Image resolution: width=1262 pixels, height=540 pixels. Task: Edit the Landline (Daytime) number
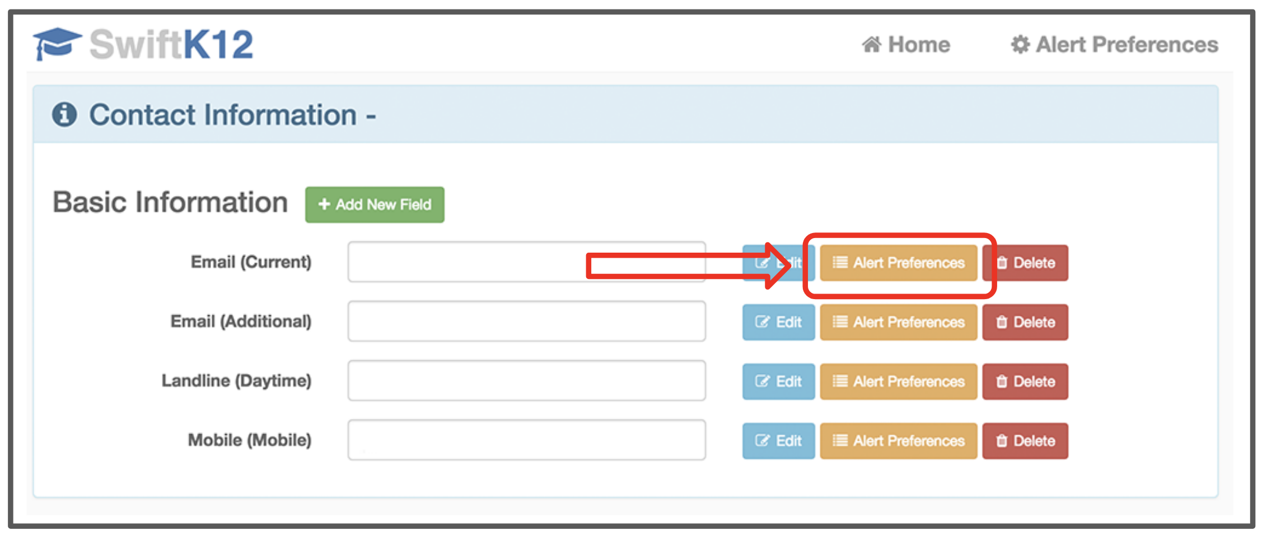(778, 381)
